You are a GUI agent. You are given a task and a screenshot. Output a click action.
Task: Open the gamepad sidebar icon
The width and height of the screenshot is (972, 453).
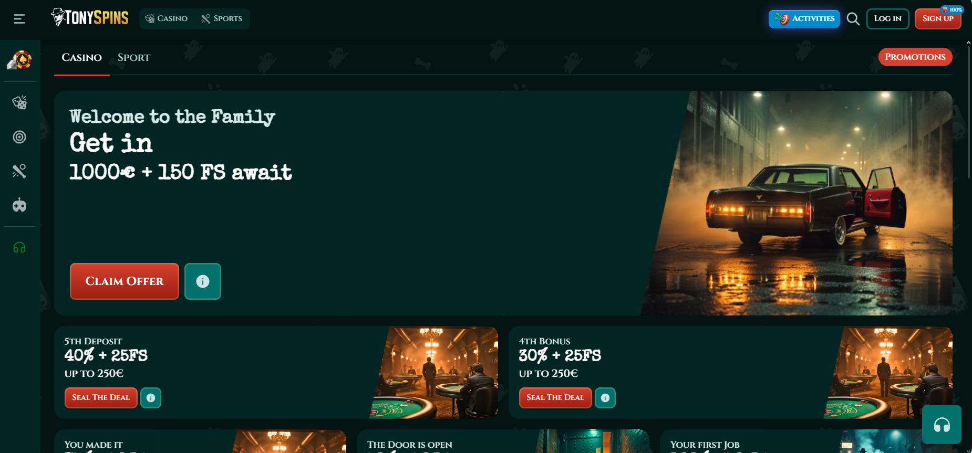(x=19, y=205)
